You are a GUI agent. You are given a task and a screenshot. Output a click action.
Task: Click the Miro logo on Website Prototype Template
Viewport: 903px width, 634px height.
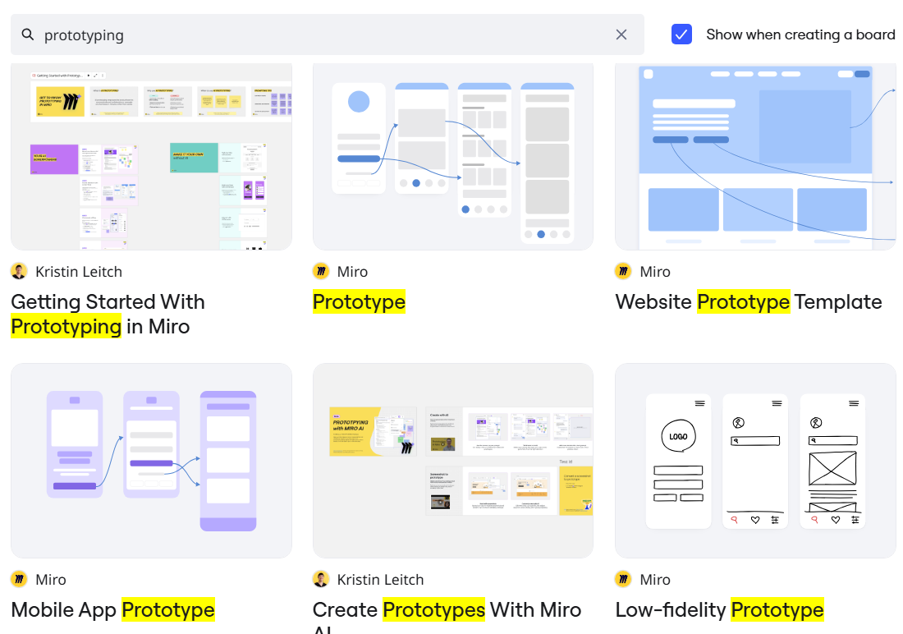(622, 271)
